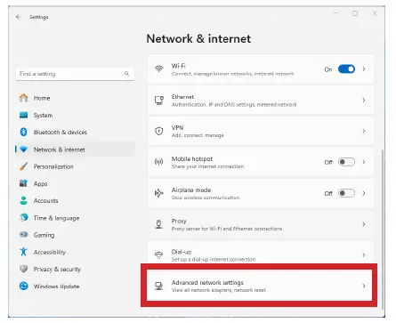Click the Ethernet monitor icon
The image size is (396, 323).
(159, 101)
